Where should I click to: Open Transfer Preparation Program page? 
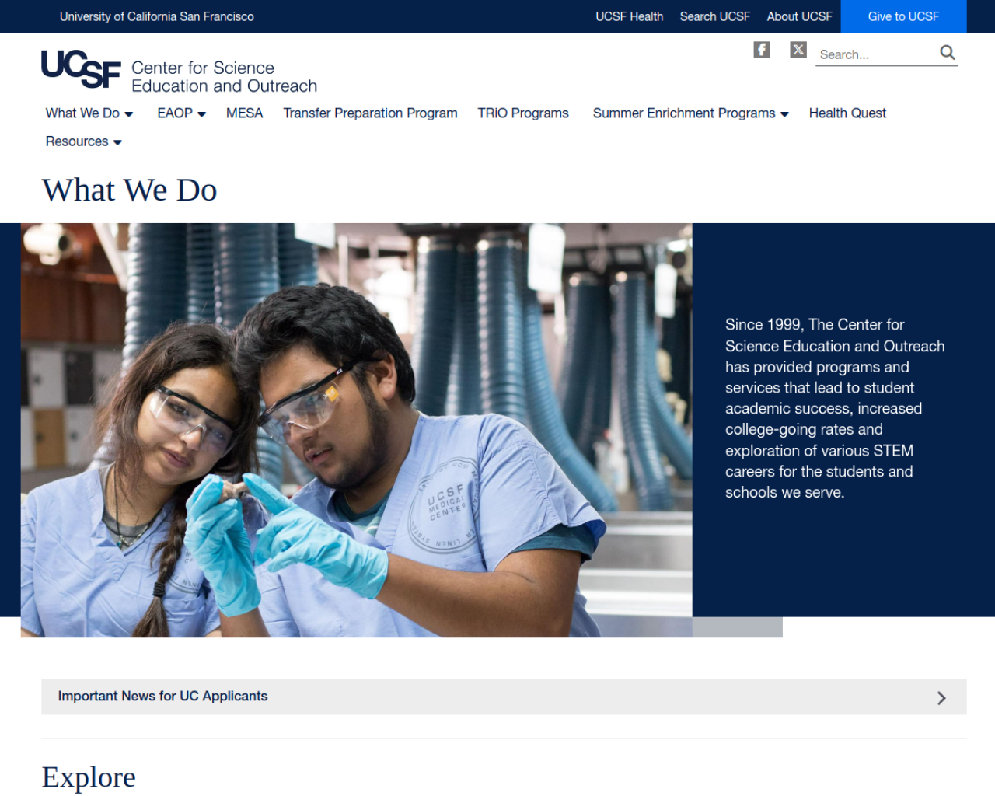(x=370, y=113)
